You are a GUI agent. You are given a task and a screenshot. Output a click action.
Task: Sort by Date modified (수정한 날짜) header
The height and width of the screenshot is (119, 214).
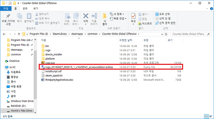126,40
